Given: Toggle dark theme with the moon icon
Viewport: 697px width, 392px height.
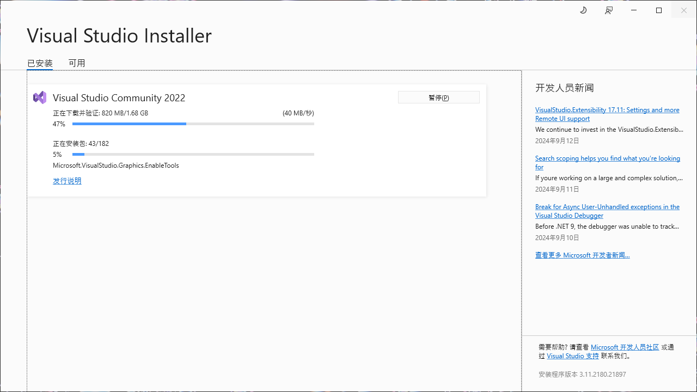Looking at the screenshot, I should point(583,10).
